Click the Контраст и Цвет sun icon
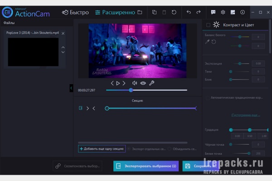The width and height of the screenshot is (272, 181). pyautogui.click(x=216, y=25)
